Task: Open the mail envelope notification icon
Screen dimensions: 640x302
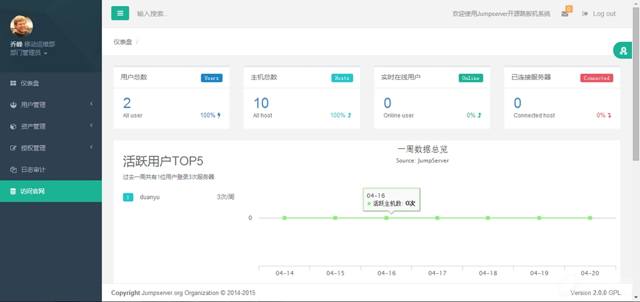Action: point(565,14)
